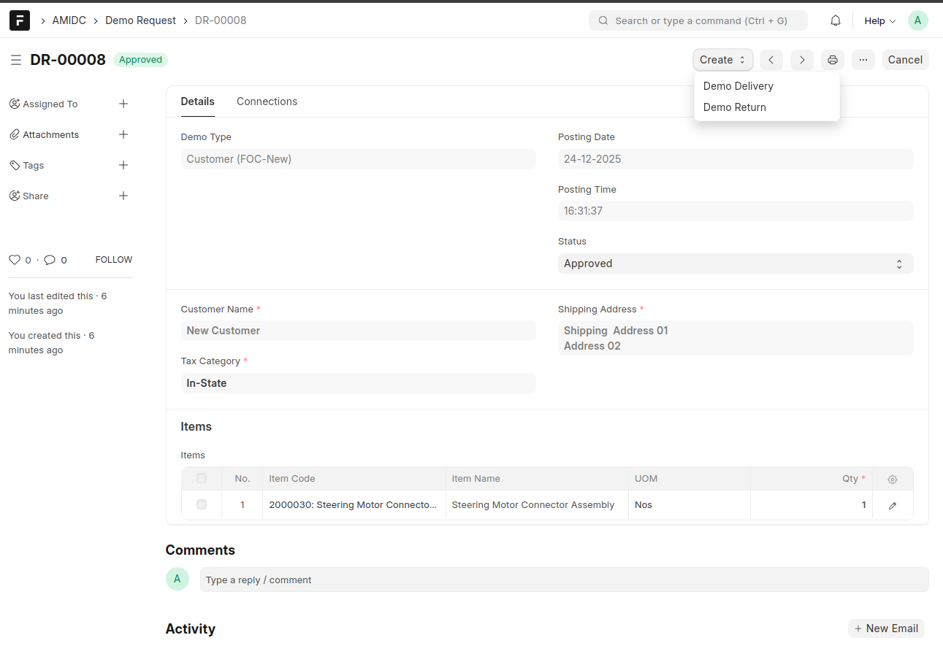Screen dimensions: 943x646
Task: Click the Frappe home logo icon
Action: (x=20, y=20)
